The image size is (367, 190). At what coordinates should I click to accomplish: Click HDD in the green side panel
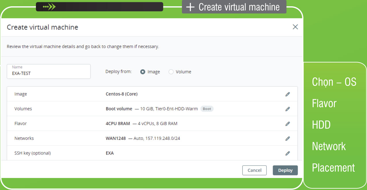click(321, 125)
